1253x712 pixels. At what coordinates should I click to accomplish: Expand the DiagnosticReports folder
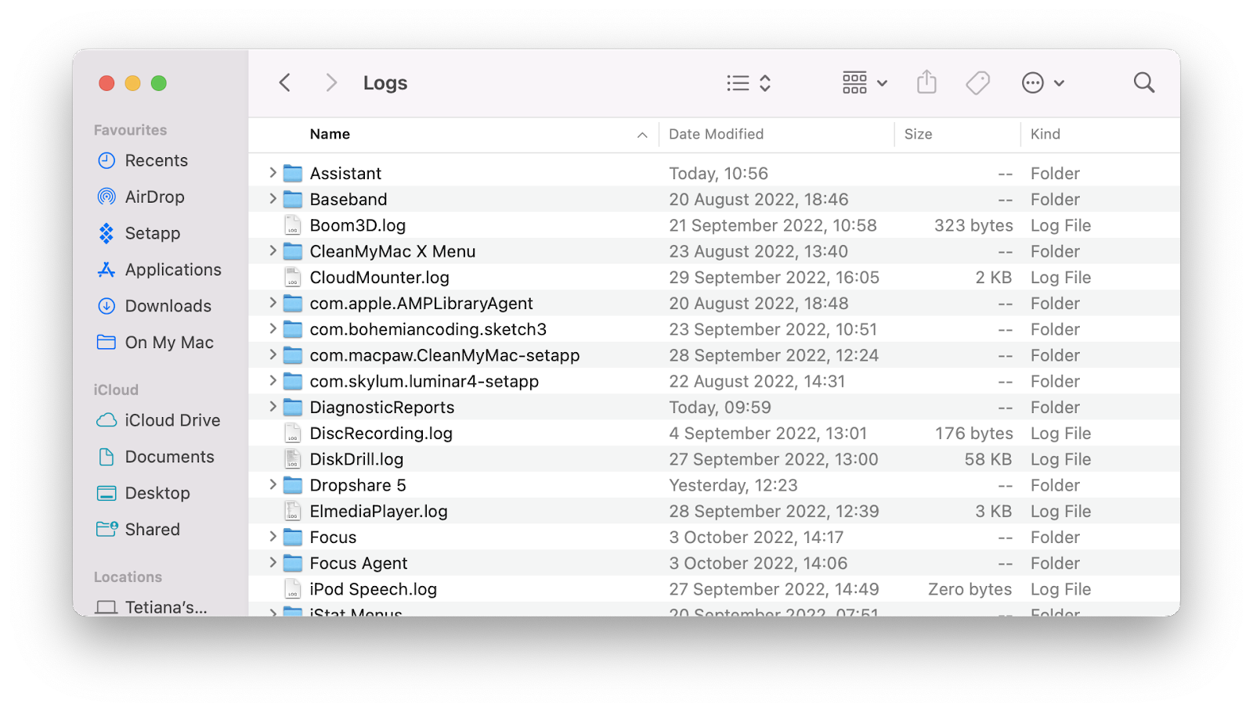(x=273, y=406)
